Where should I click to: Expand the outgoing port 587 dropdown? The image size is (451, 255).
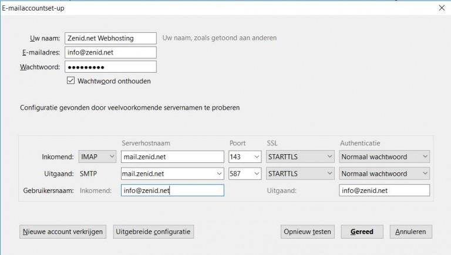pos(245,174)
